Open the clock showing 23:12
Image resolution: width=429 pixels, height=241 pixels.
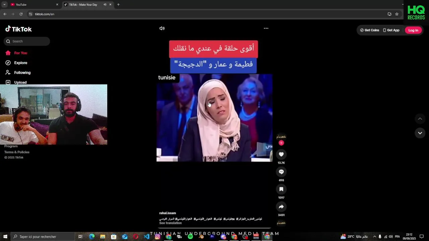click(x=409, y=237)
